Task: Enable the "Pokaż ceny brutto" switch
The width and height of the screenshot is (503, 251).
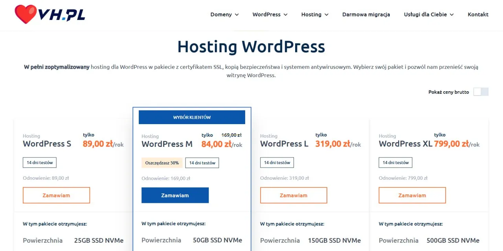Action: 481,92
